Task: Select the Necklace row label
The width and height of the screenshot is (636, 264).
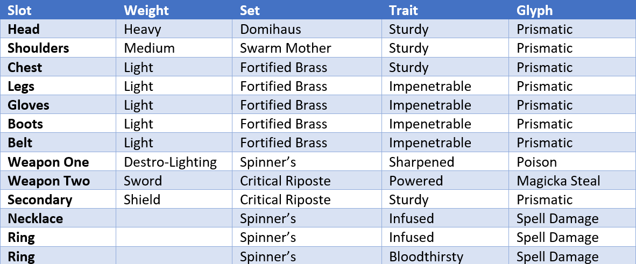Action: click(36, 219)
